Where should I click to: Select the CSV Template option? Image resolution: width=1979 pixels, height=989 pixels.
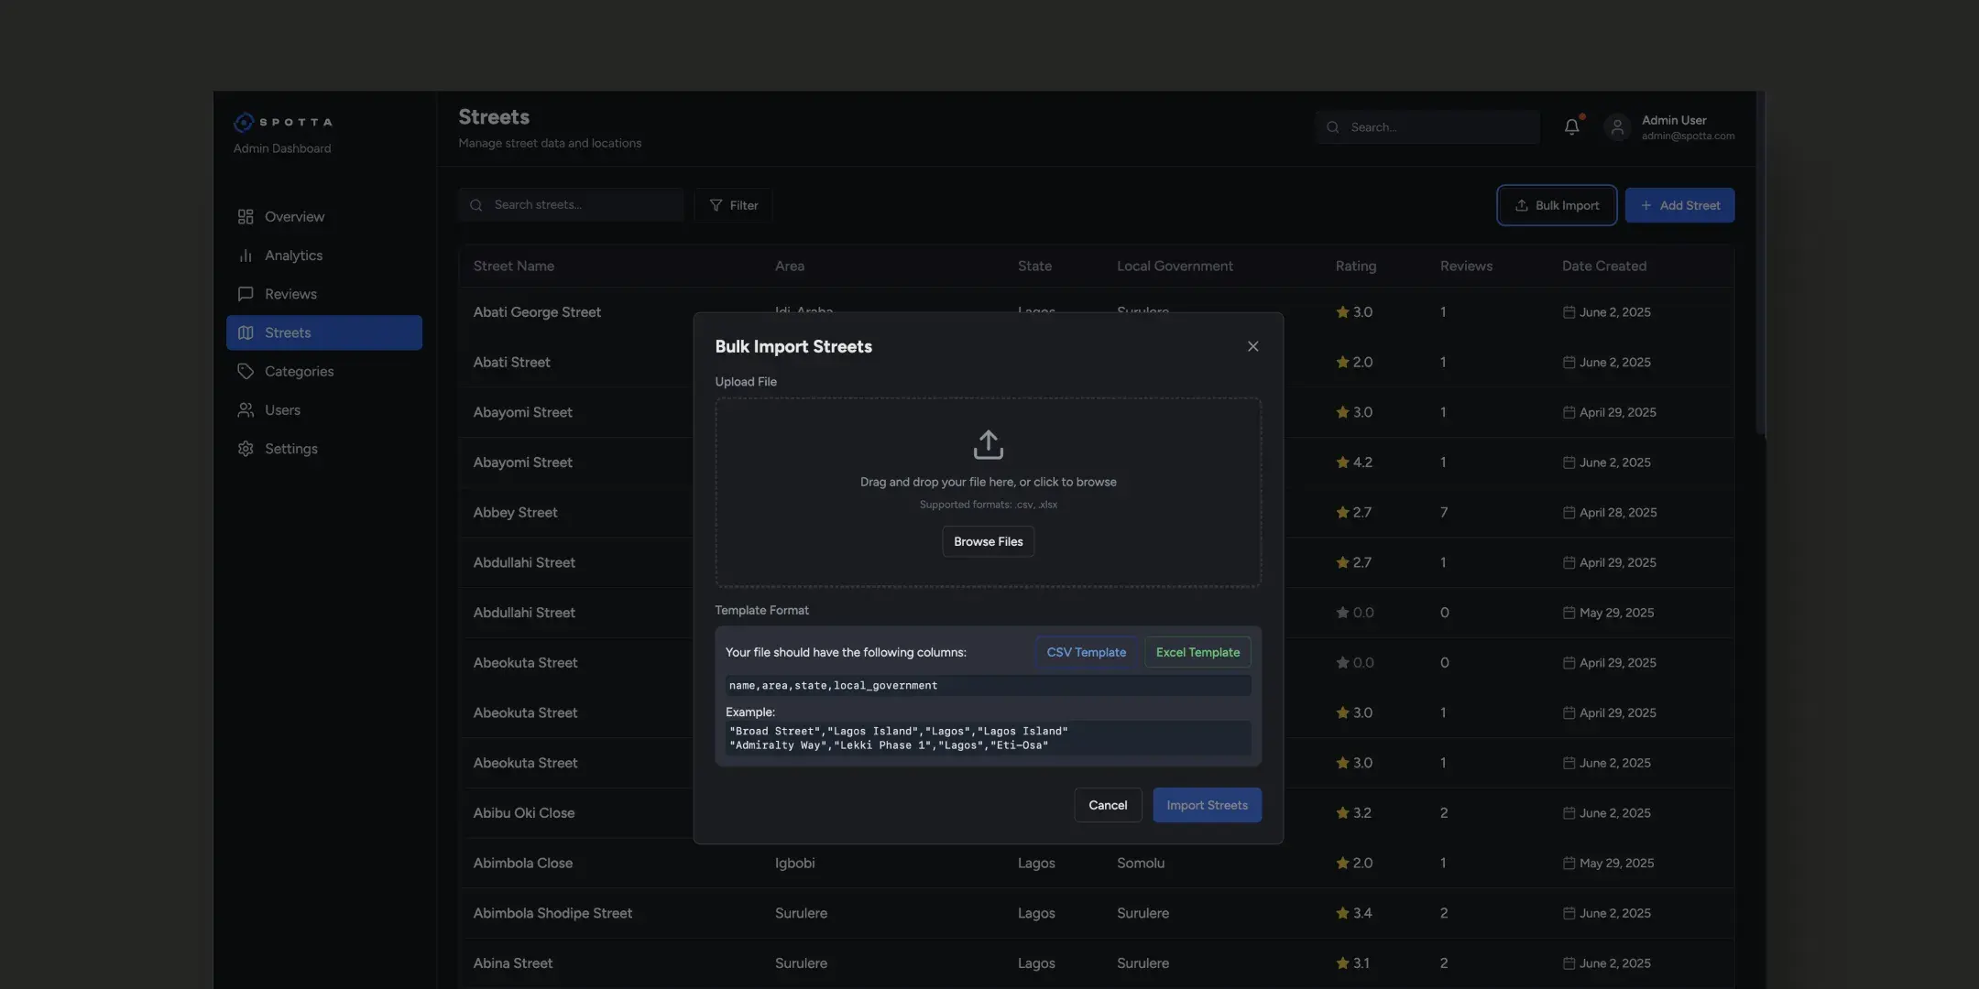(x=1086, y=651)
